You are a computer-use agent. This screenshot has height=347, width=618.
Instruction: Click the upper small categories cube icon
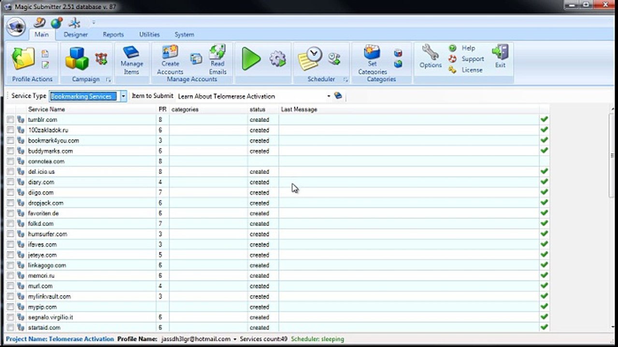[398, 53]
